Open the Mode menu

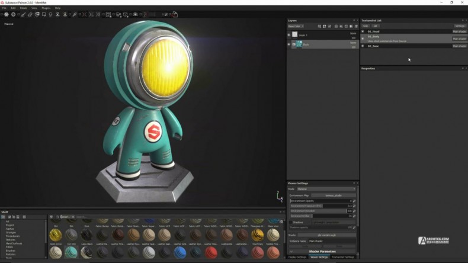tap(23, 8)
